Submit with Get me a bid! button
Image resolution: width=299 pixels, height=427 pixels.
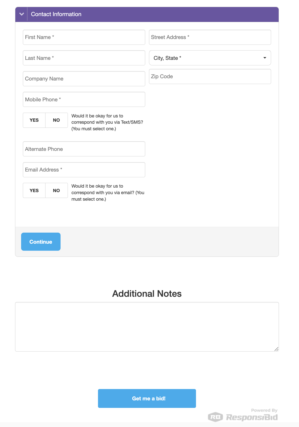coord(147,398)
